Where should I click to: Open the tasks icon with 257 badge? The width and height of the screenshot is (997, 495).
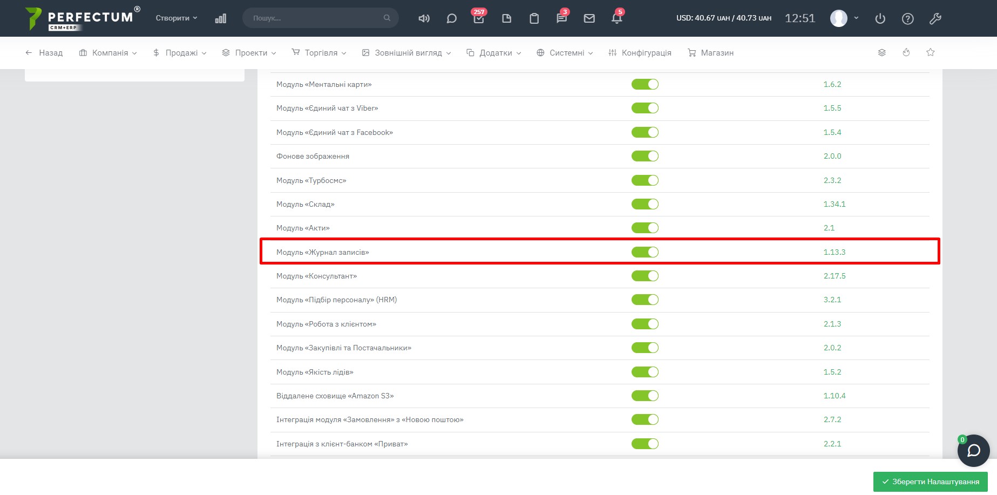tap(479, 18)
